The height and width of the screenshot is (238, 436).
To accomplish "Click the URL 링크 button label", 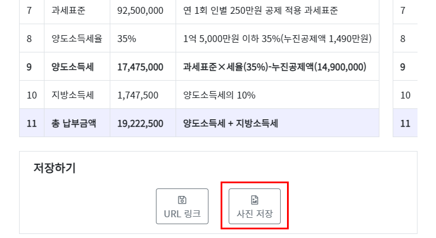I will tap(182, 214).
